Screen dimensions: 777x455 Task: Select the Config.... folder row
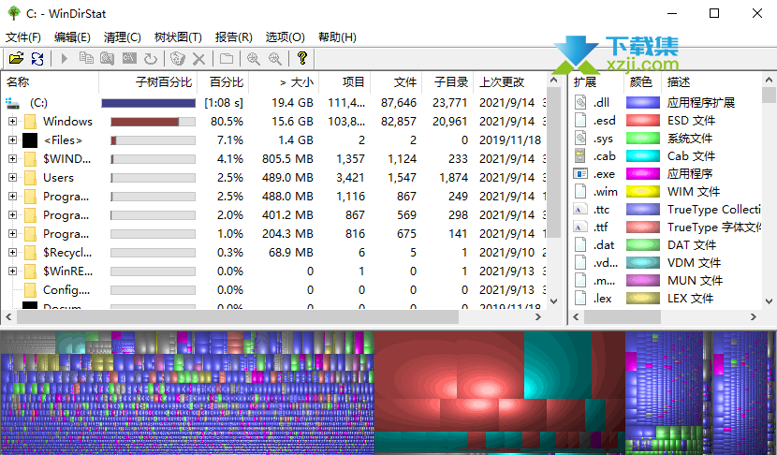(x=273, y=289)
